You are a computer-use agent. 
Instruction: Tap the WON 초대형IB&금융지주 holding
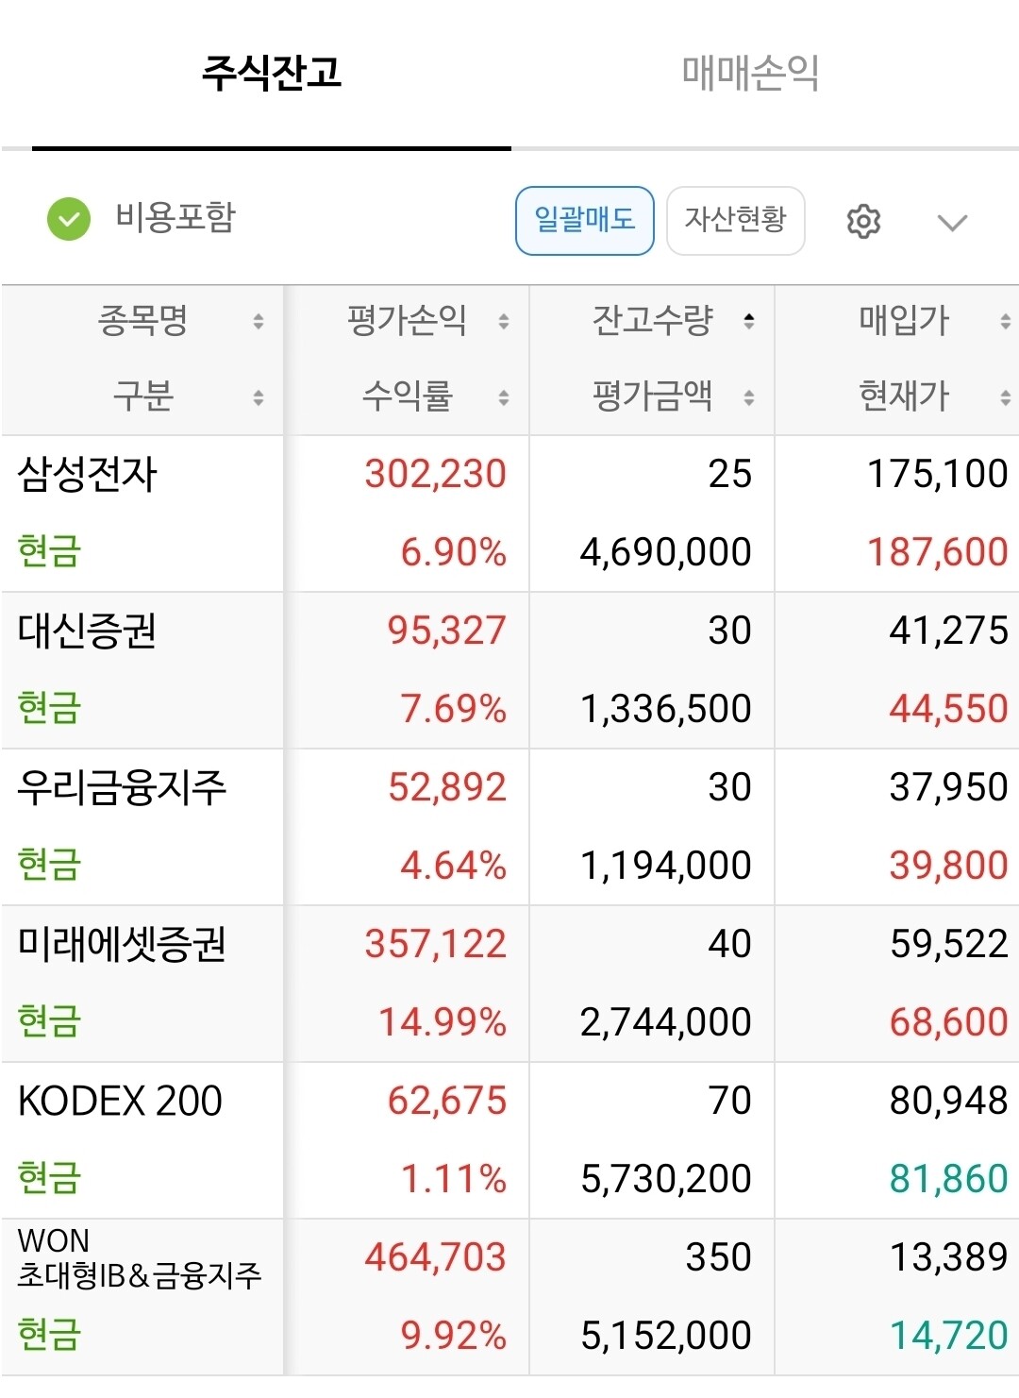139,1259
